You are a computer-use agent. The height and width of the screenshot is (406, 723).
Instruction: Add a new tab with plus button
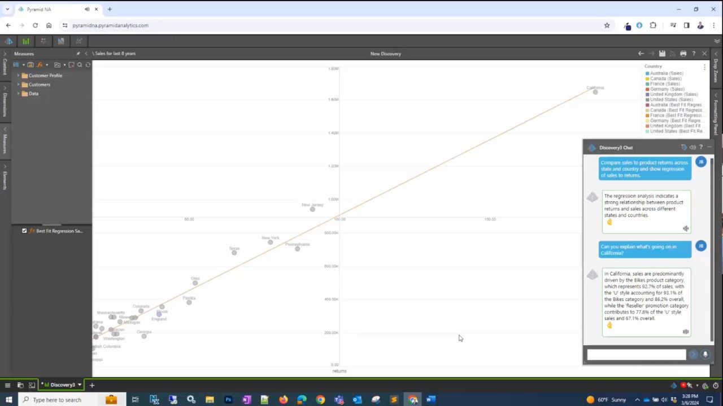click(x=92, y=385)
